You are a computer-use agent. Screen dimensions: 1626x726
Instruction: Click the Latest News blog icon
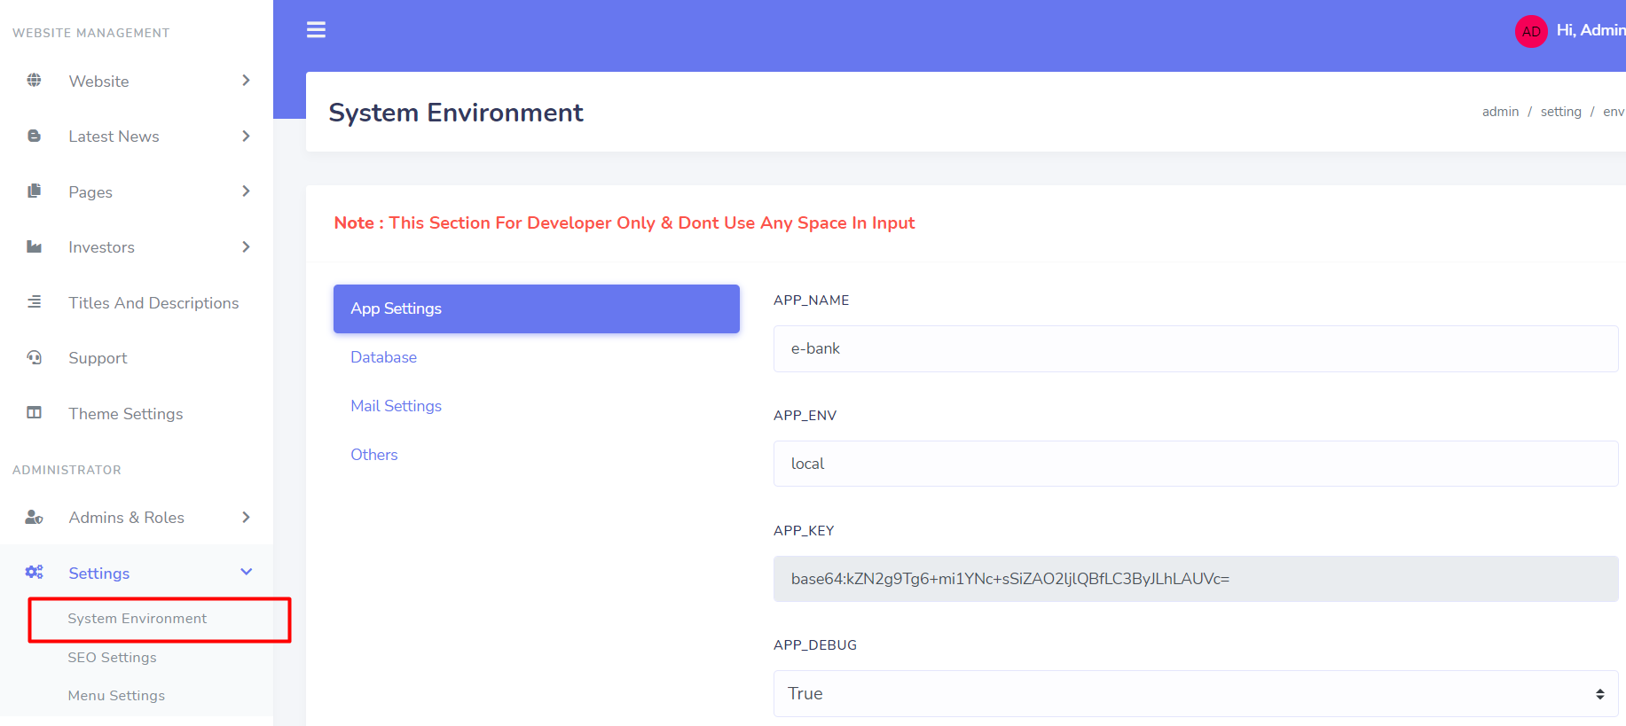coord(34,136)
